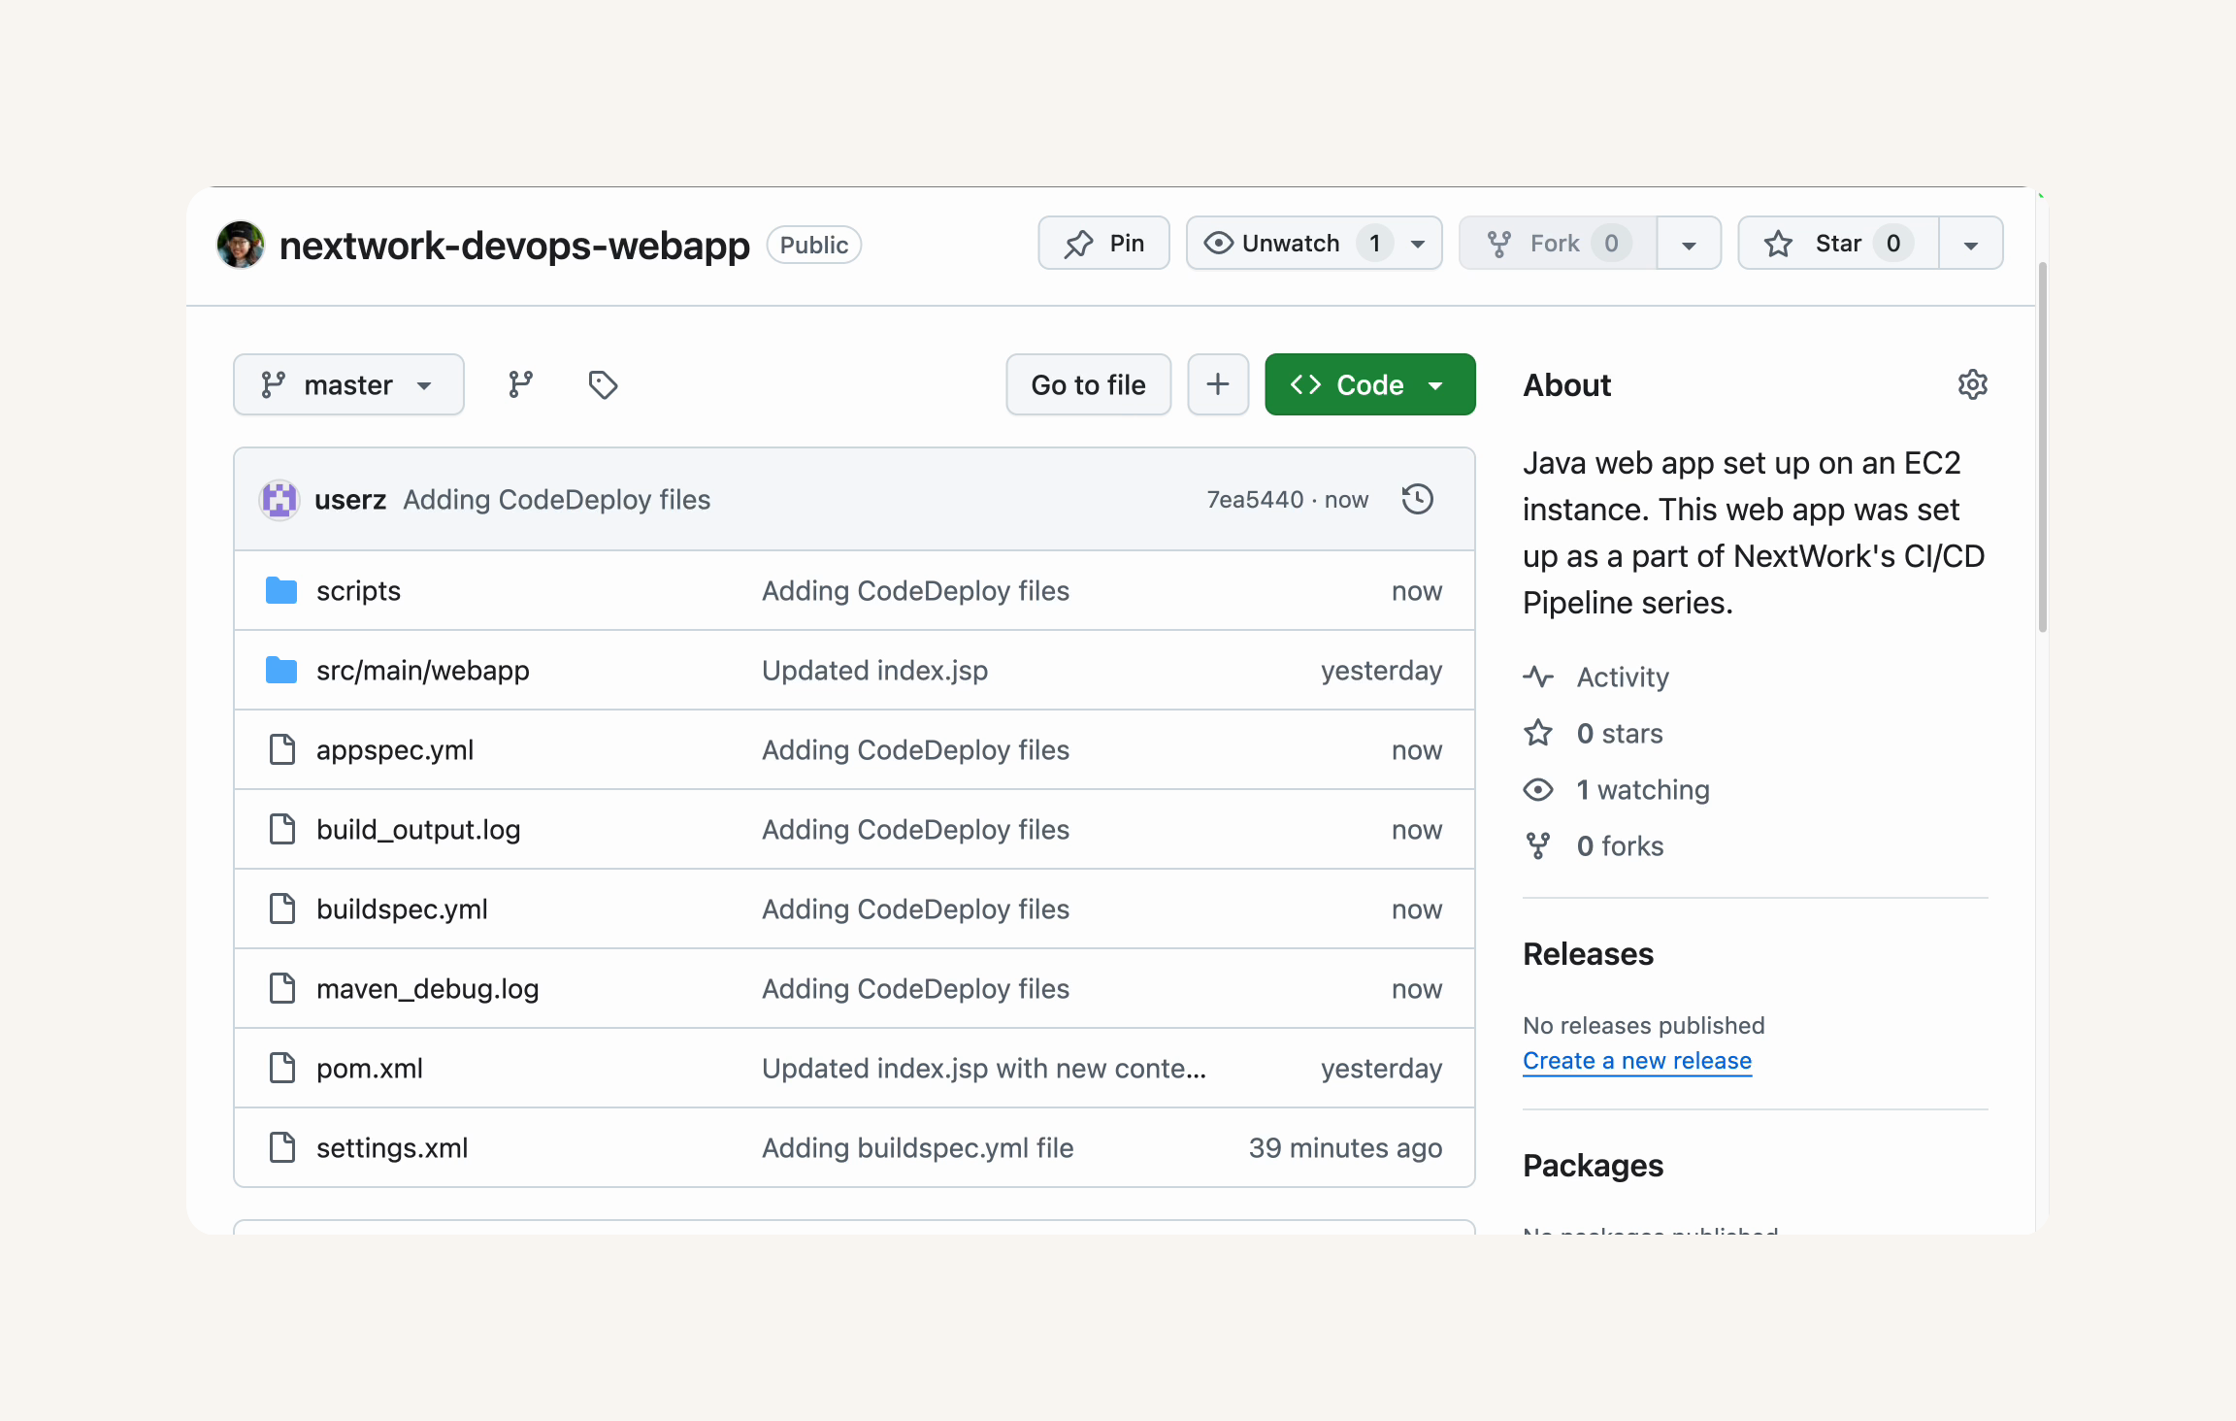Open pom.xml commit Updated index.jsp with new conte...
The image size is (2236, 1421).
(984, 1069)
